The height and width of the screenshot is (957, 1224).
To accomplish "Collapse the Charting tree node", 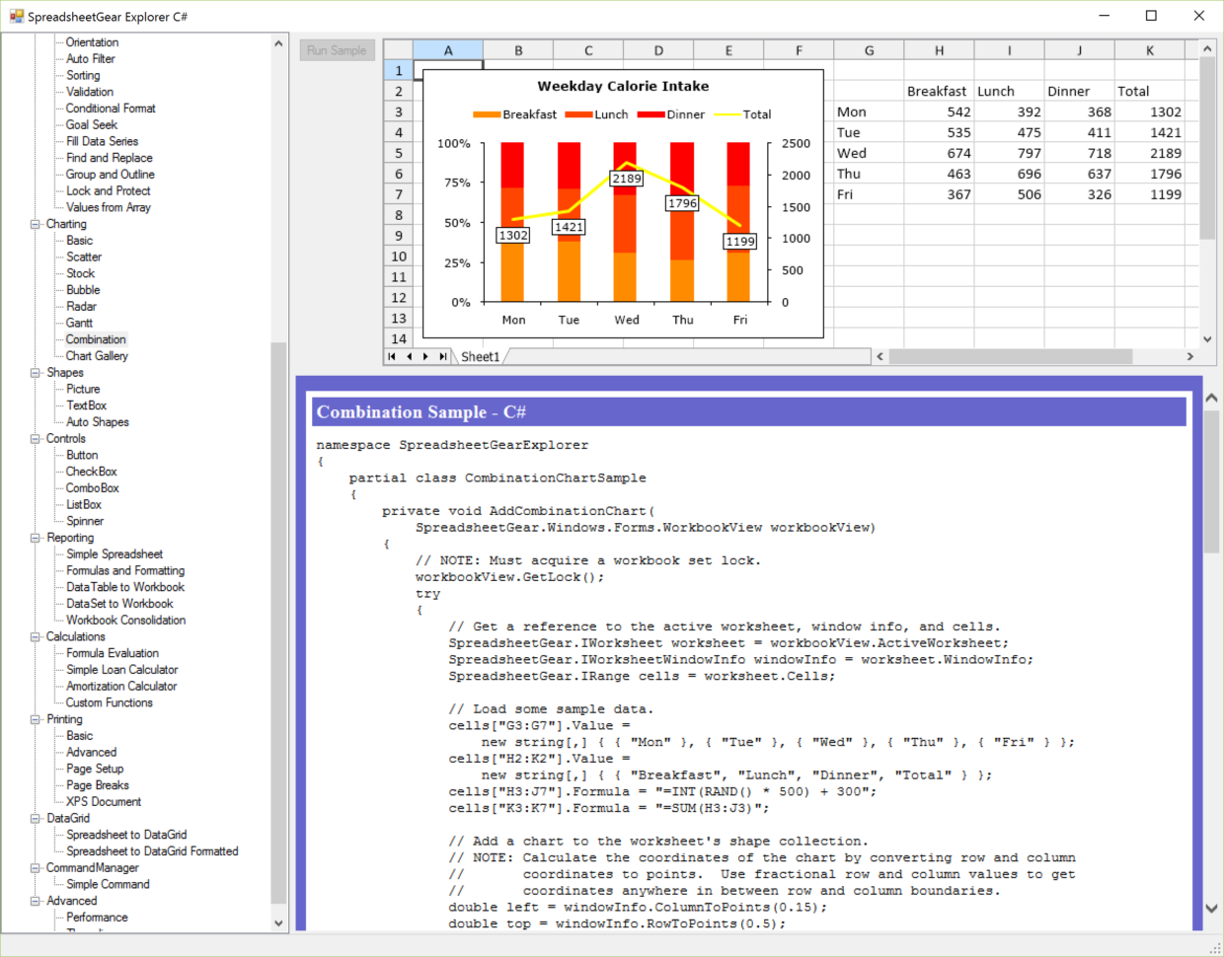I will coord(34,224).
